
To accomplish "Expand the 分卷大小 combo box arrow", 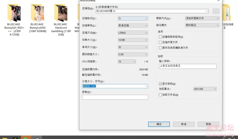I will (146, 86).
